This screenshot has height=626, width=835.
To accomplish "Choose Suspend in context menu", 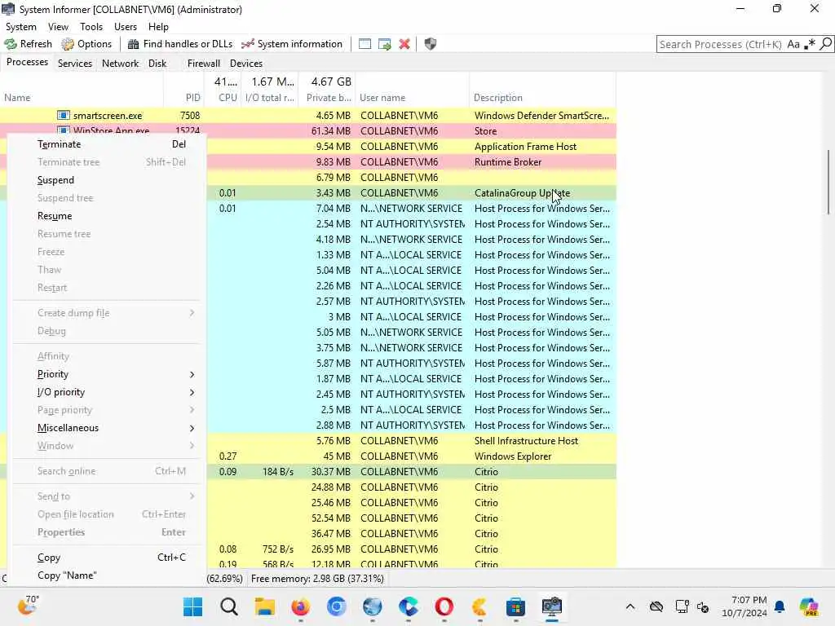I will [107, 180].
